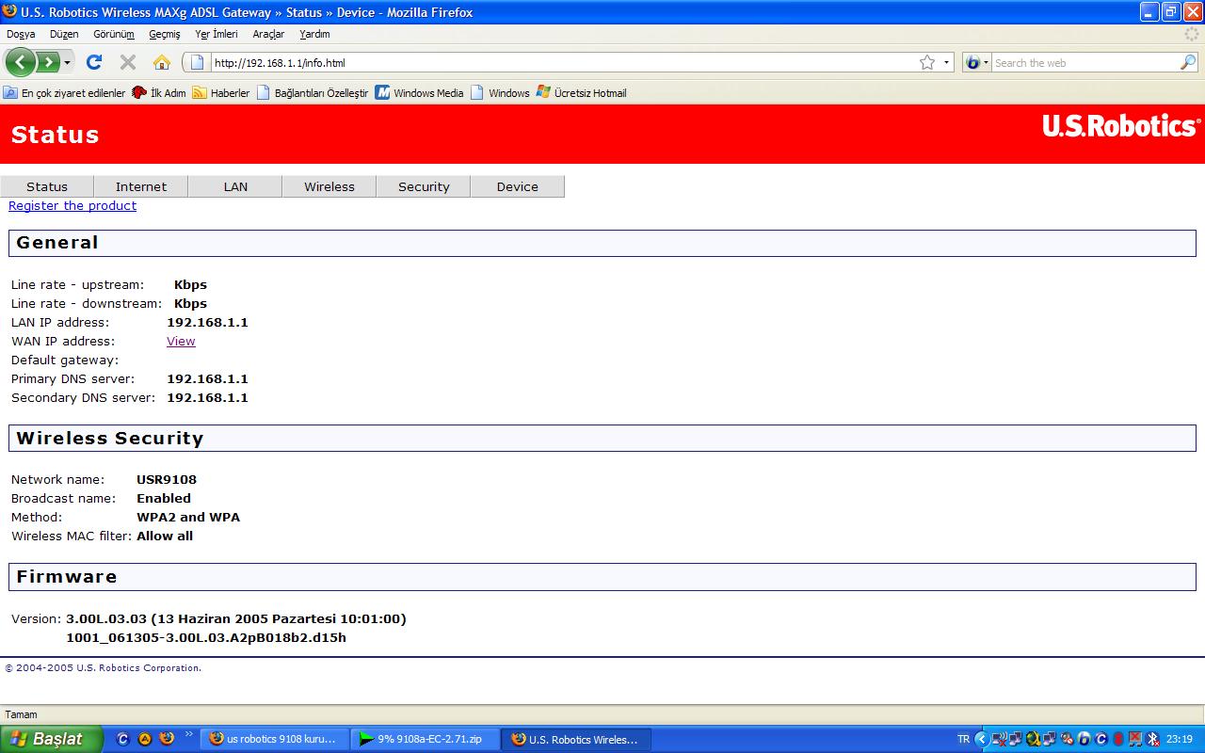1205x753 pixels.
Task: Click the browser Back arrow button
Action: click(x=20, y=63)
